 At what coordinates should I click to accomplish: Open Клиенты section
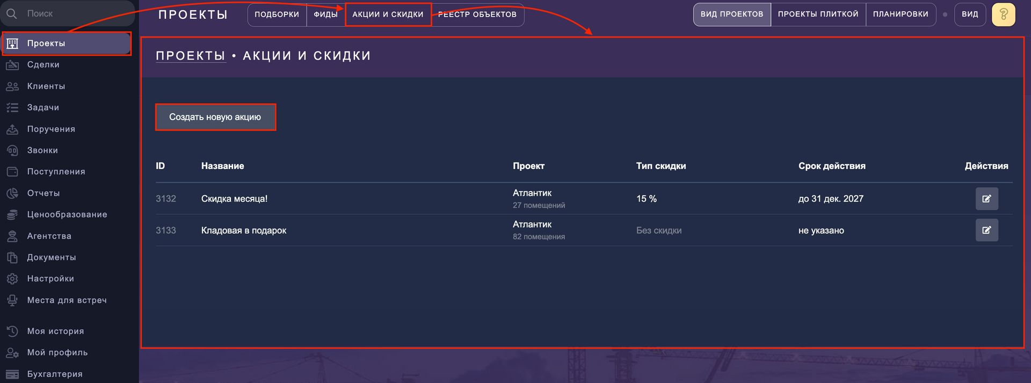click(x=46, y=86)
